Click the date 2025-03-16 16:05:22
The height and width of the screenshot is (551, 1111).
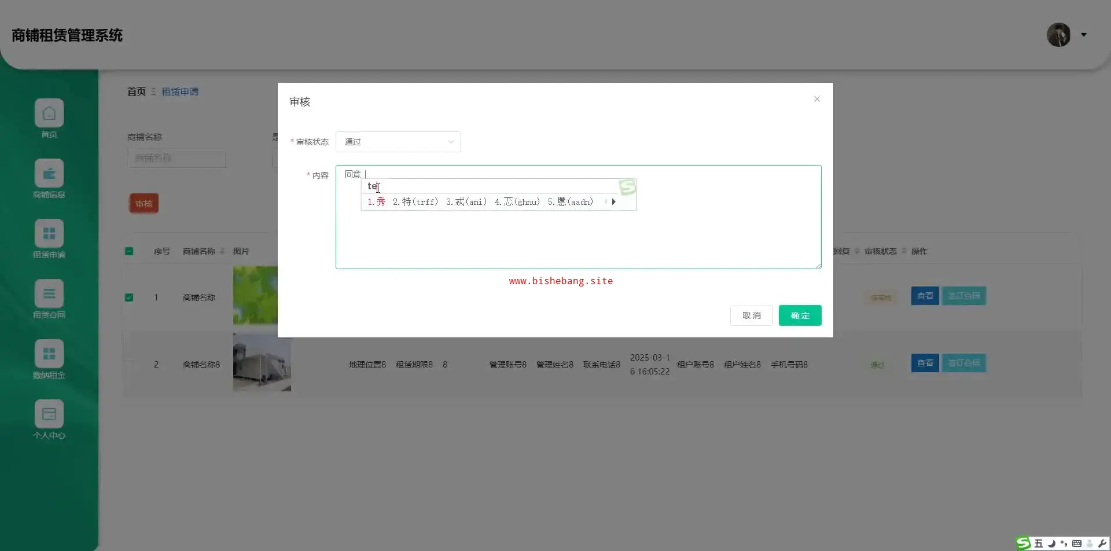point(650,365)
